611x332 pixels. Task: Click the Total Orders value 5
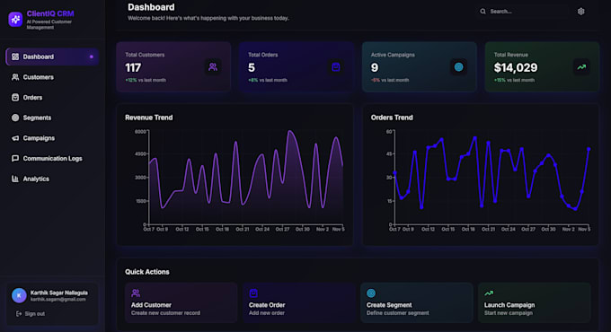(x=252, y=67)
